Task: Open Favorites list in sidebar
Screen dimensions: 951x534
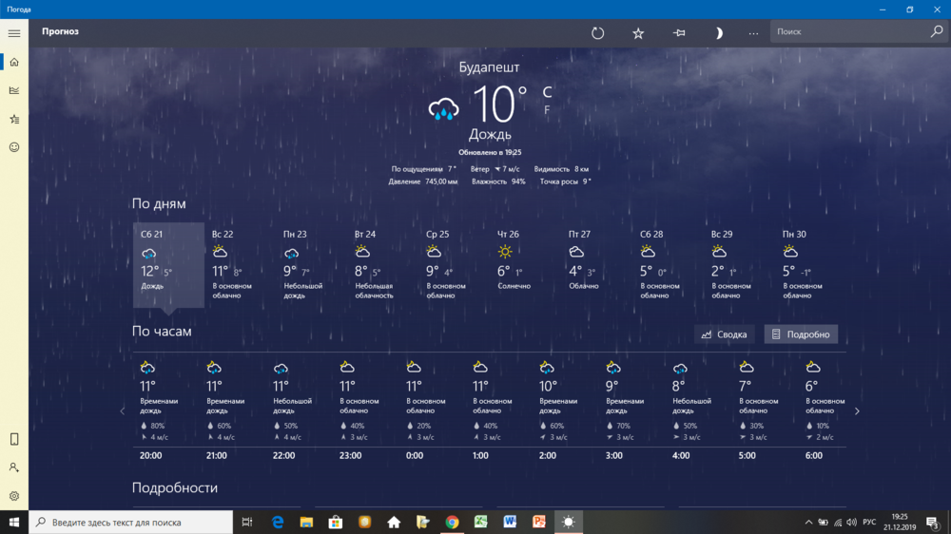Action: (x=14, y=119)
